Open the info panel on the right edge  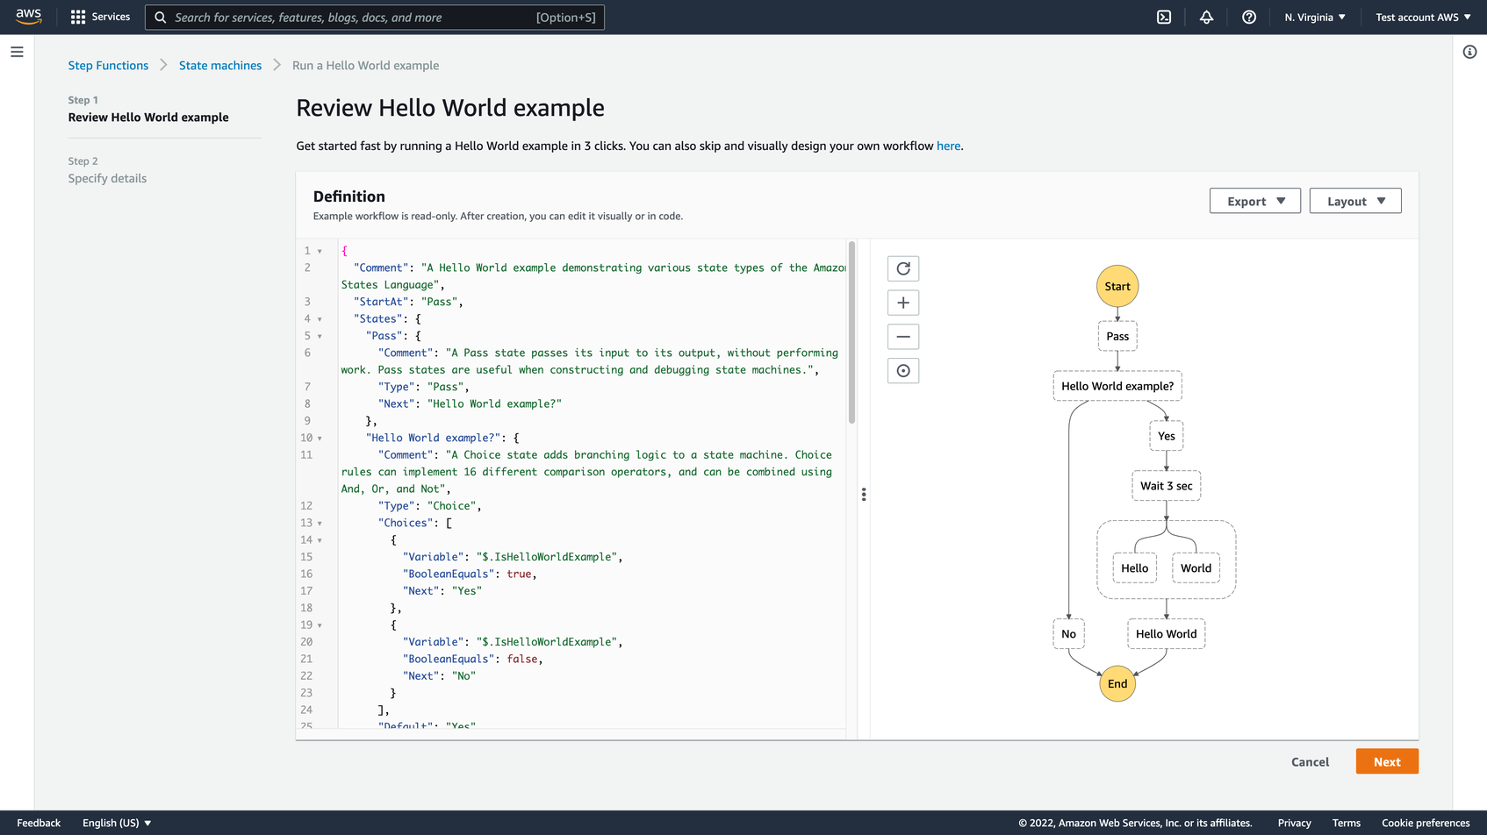(1470, 52)
